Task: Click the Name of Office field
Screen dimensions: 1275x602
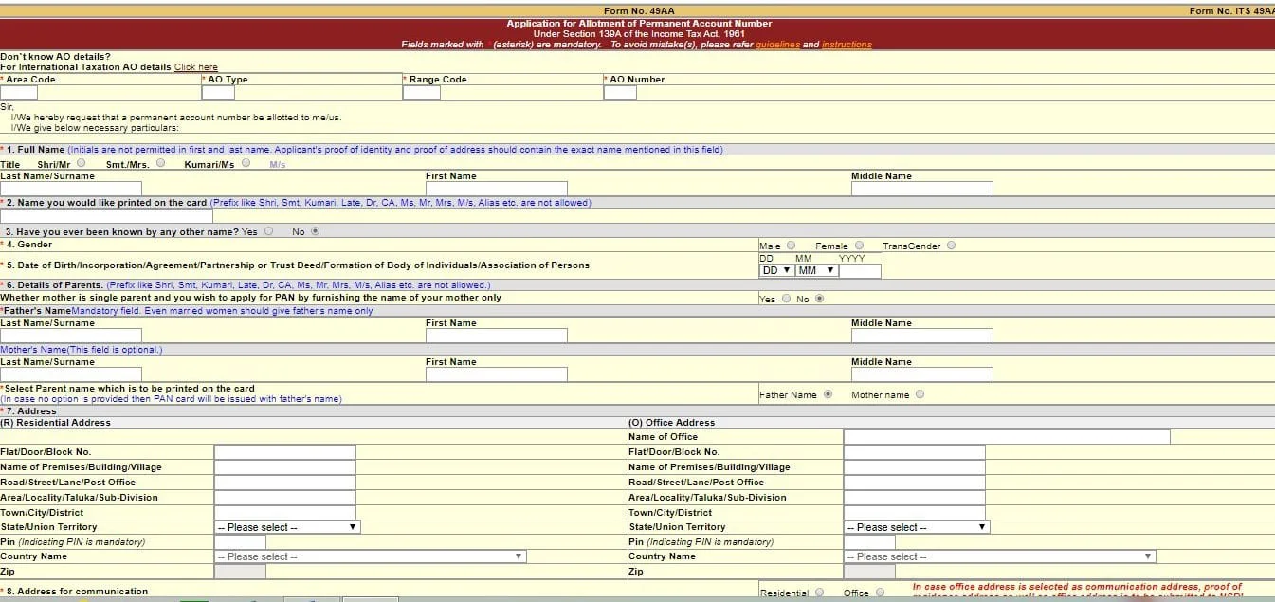Action: pos(1006,437)
